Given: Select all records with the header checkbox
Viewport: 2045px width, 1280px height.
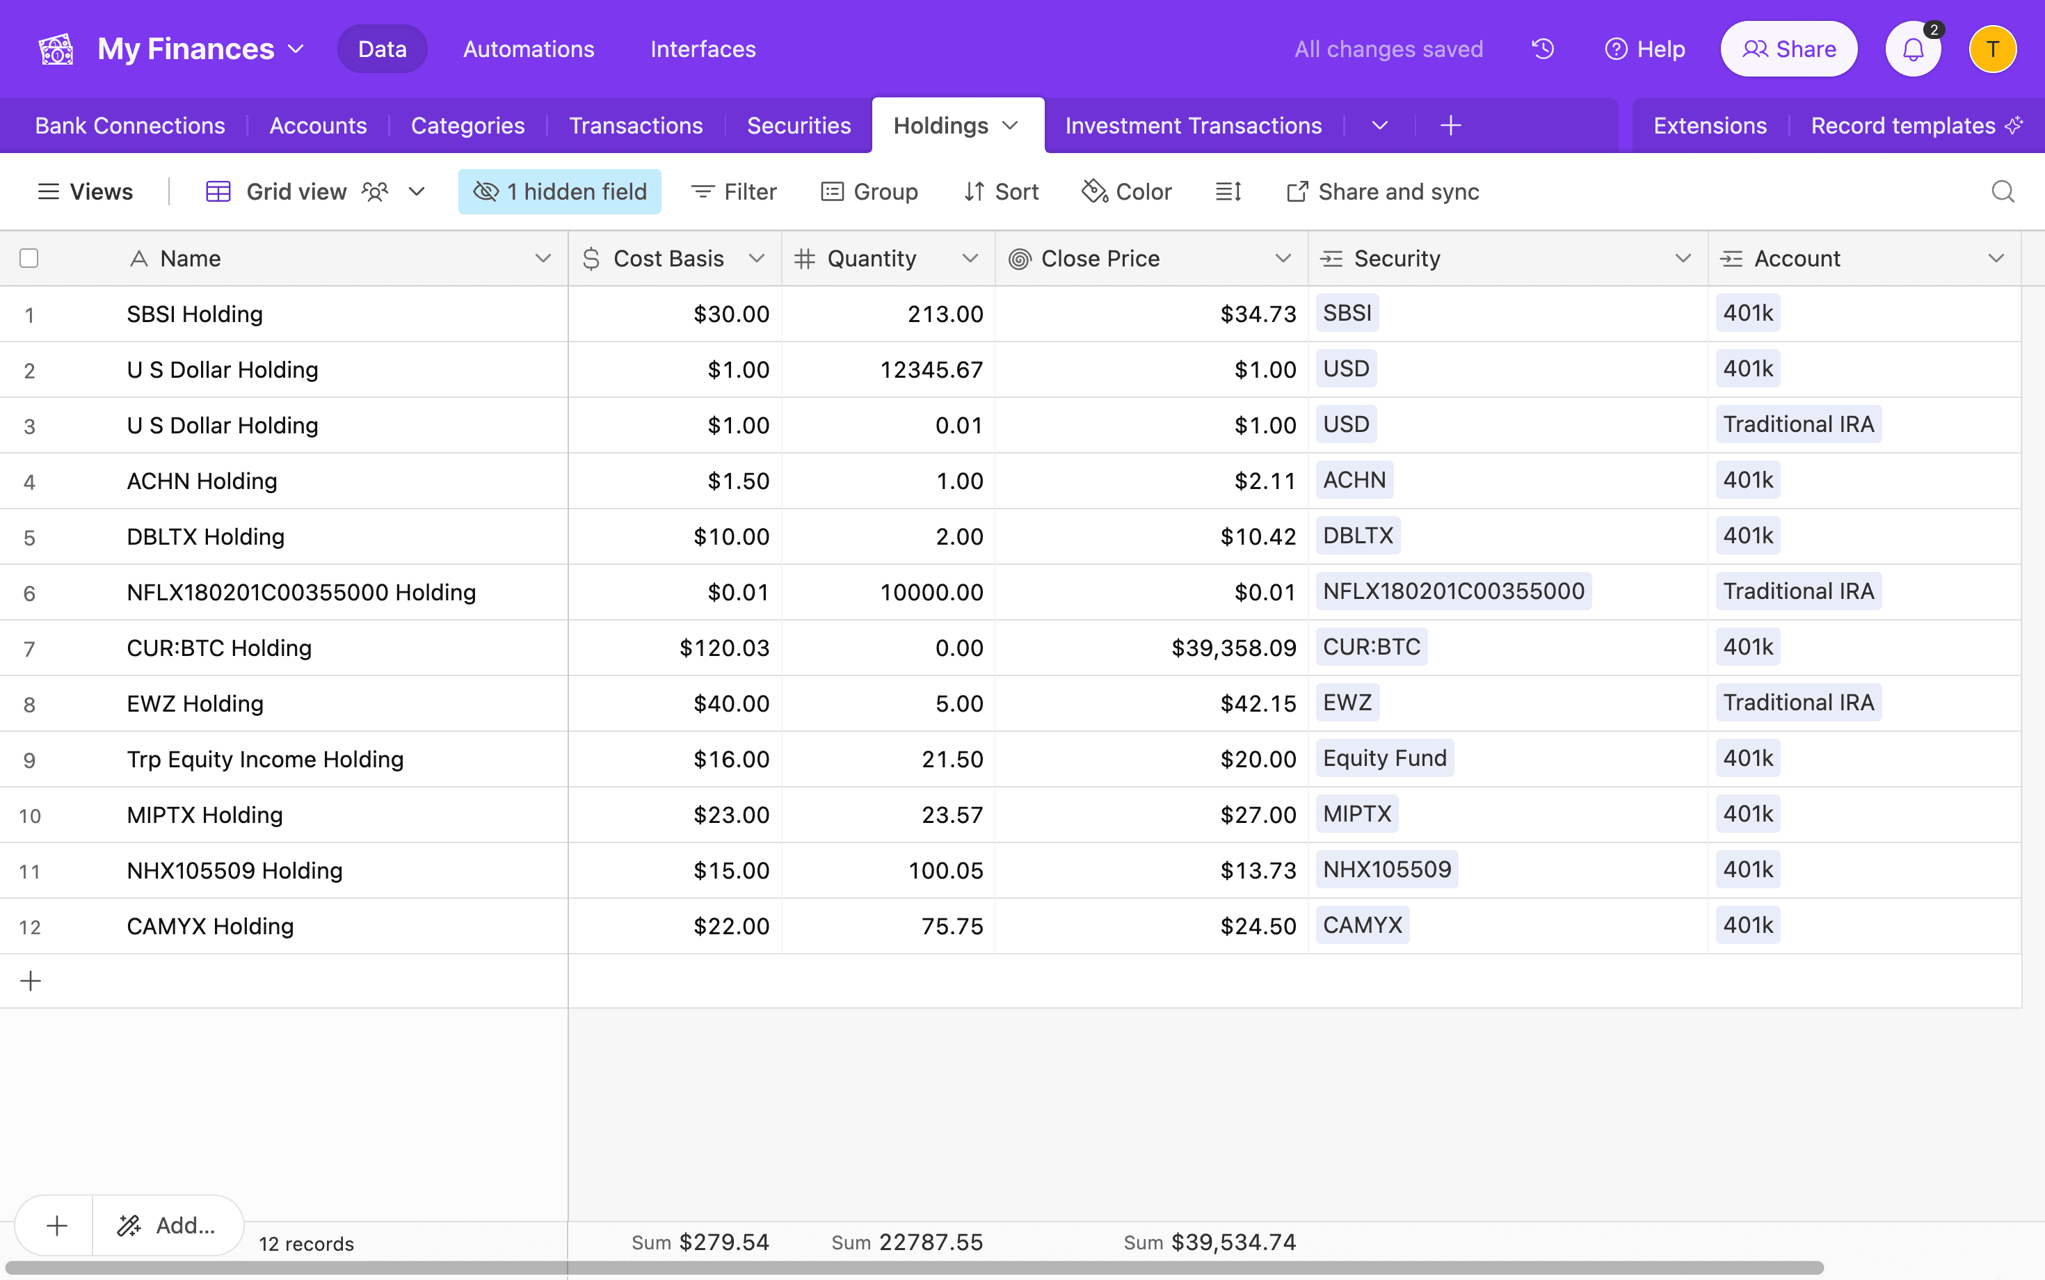Looking at the screenshot, I should (x=29, y=257).
